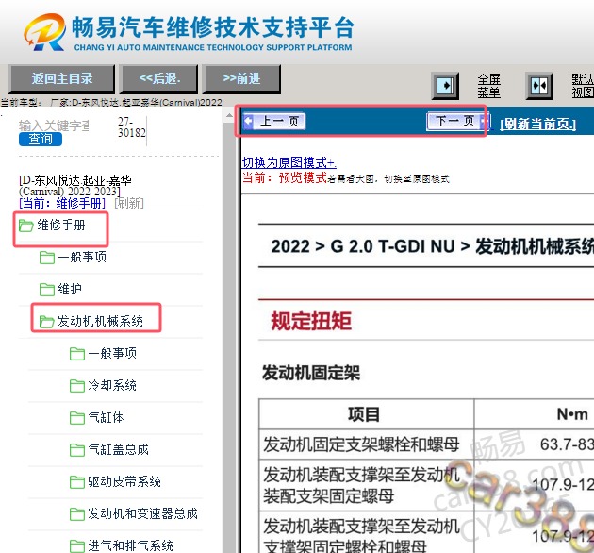Go to next page with 下一页

click(458, 122)
